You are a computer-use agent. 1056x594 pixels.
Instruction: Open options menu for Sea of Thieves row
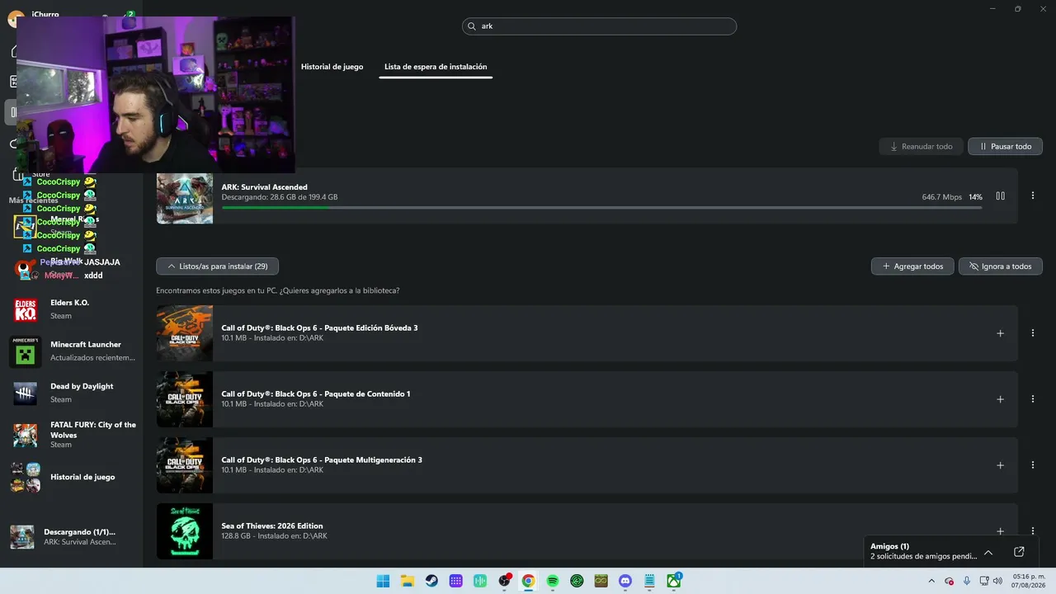(x=1033, y=531)
